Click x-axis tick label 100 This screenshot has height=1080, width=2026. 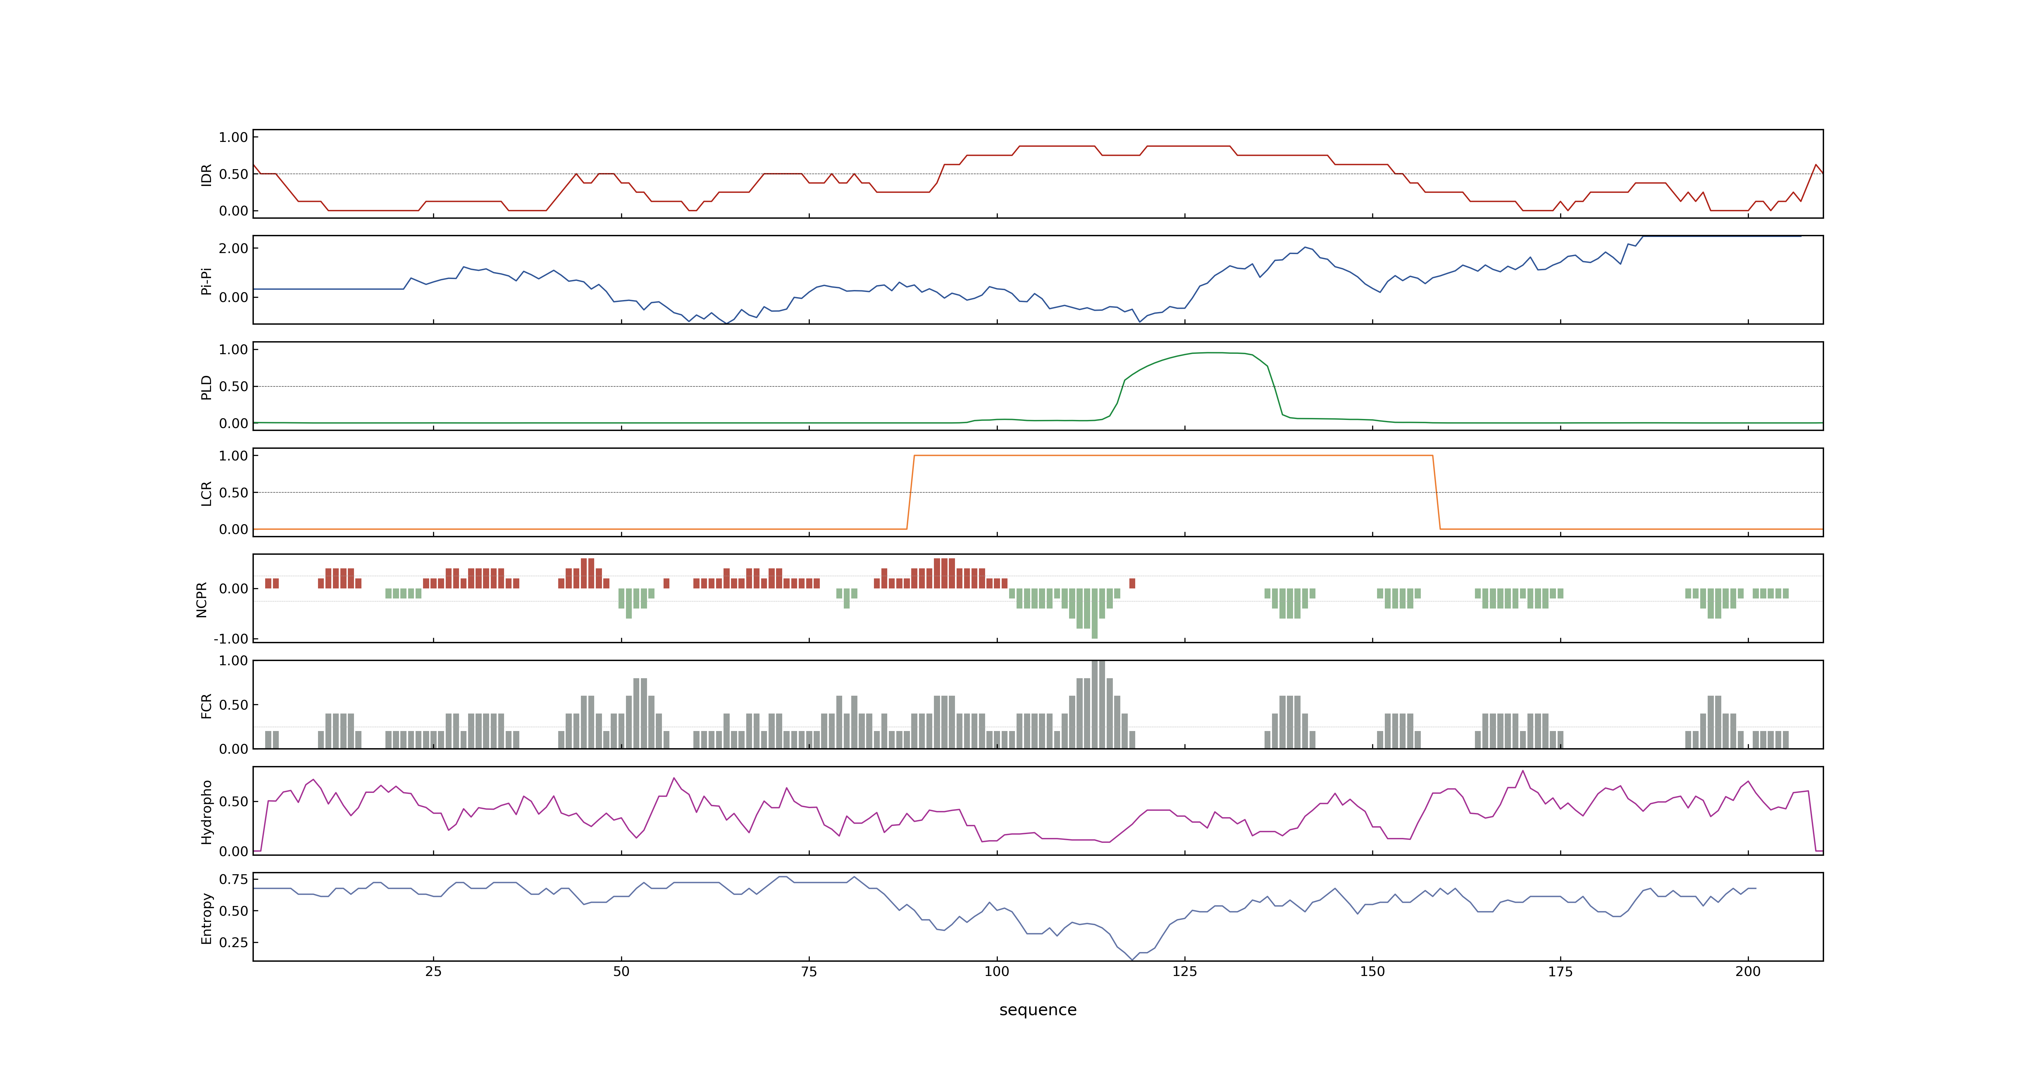(996, 971)
